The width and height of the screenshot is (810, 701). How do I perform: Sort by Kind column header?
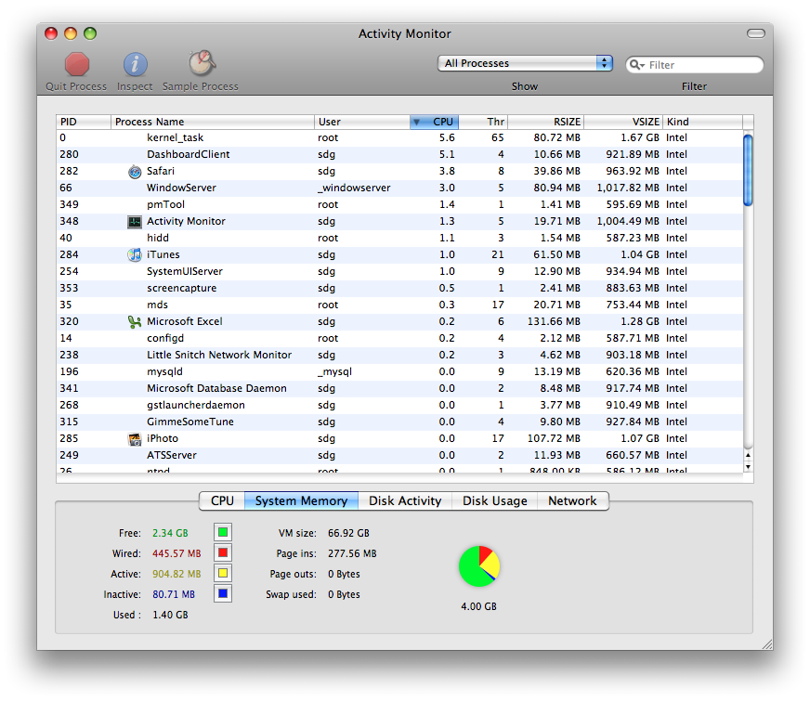[702, 122]
